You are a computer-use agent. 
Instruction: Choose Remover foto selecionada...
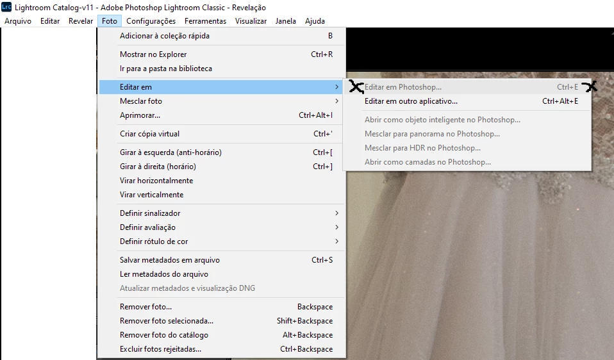pyautogui.click(x=222, y=321)
